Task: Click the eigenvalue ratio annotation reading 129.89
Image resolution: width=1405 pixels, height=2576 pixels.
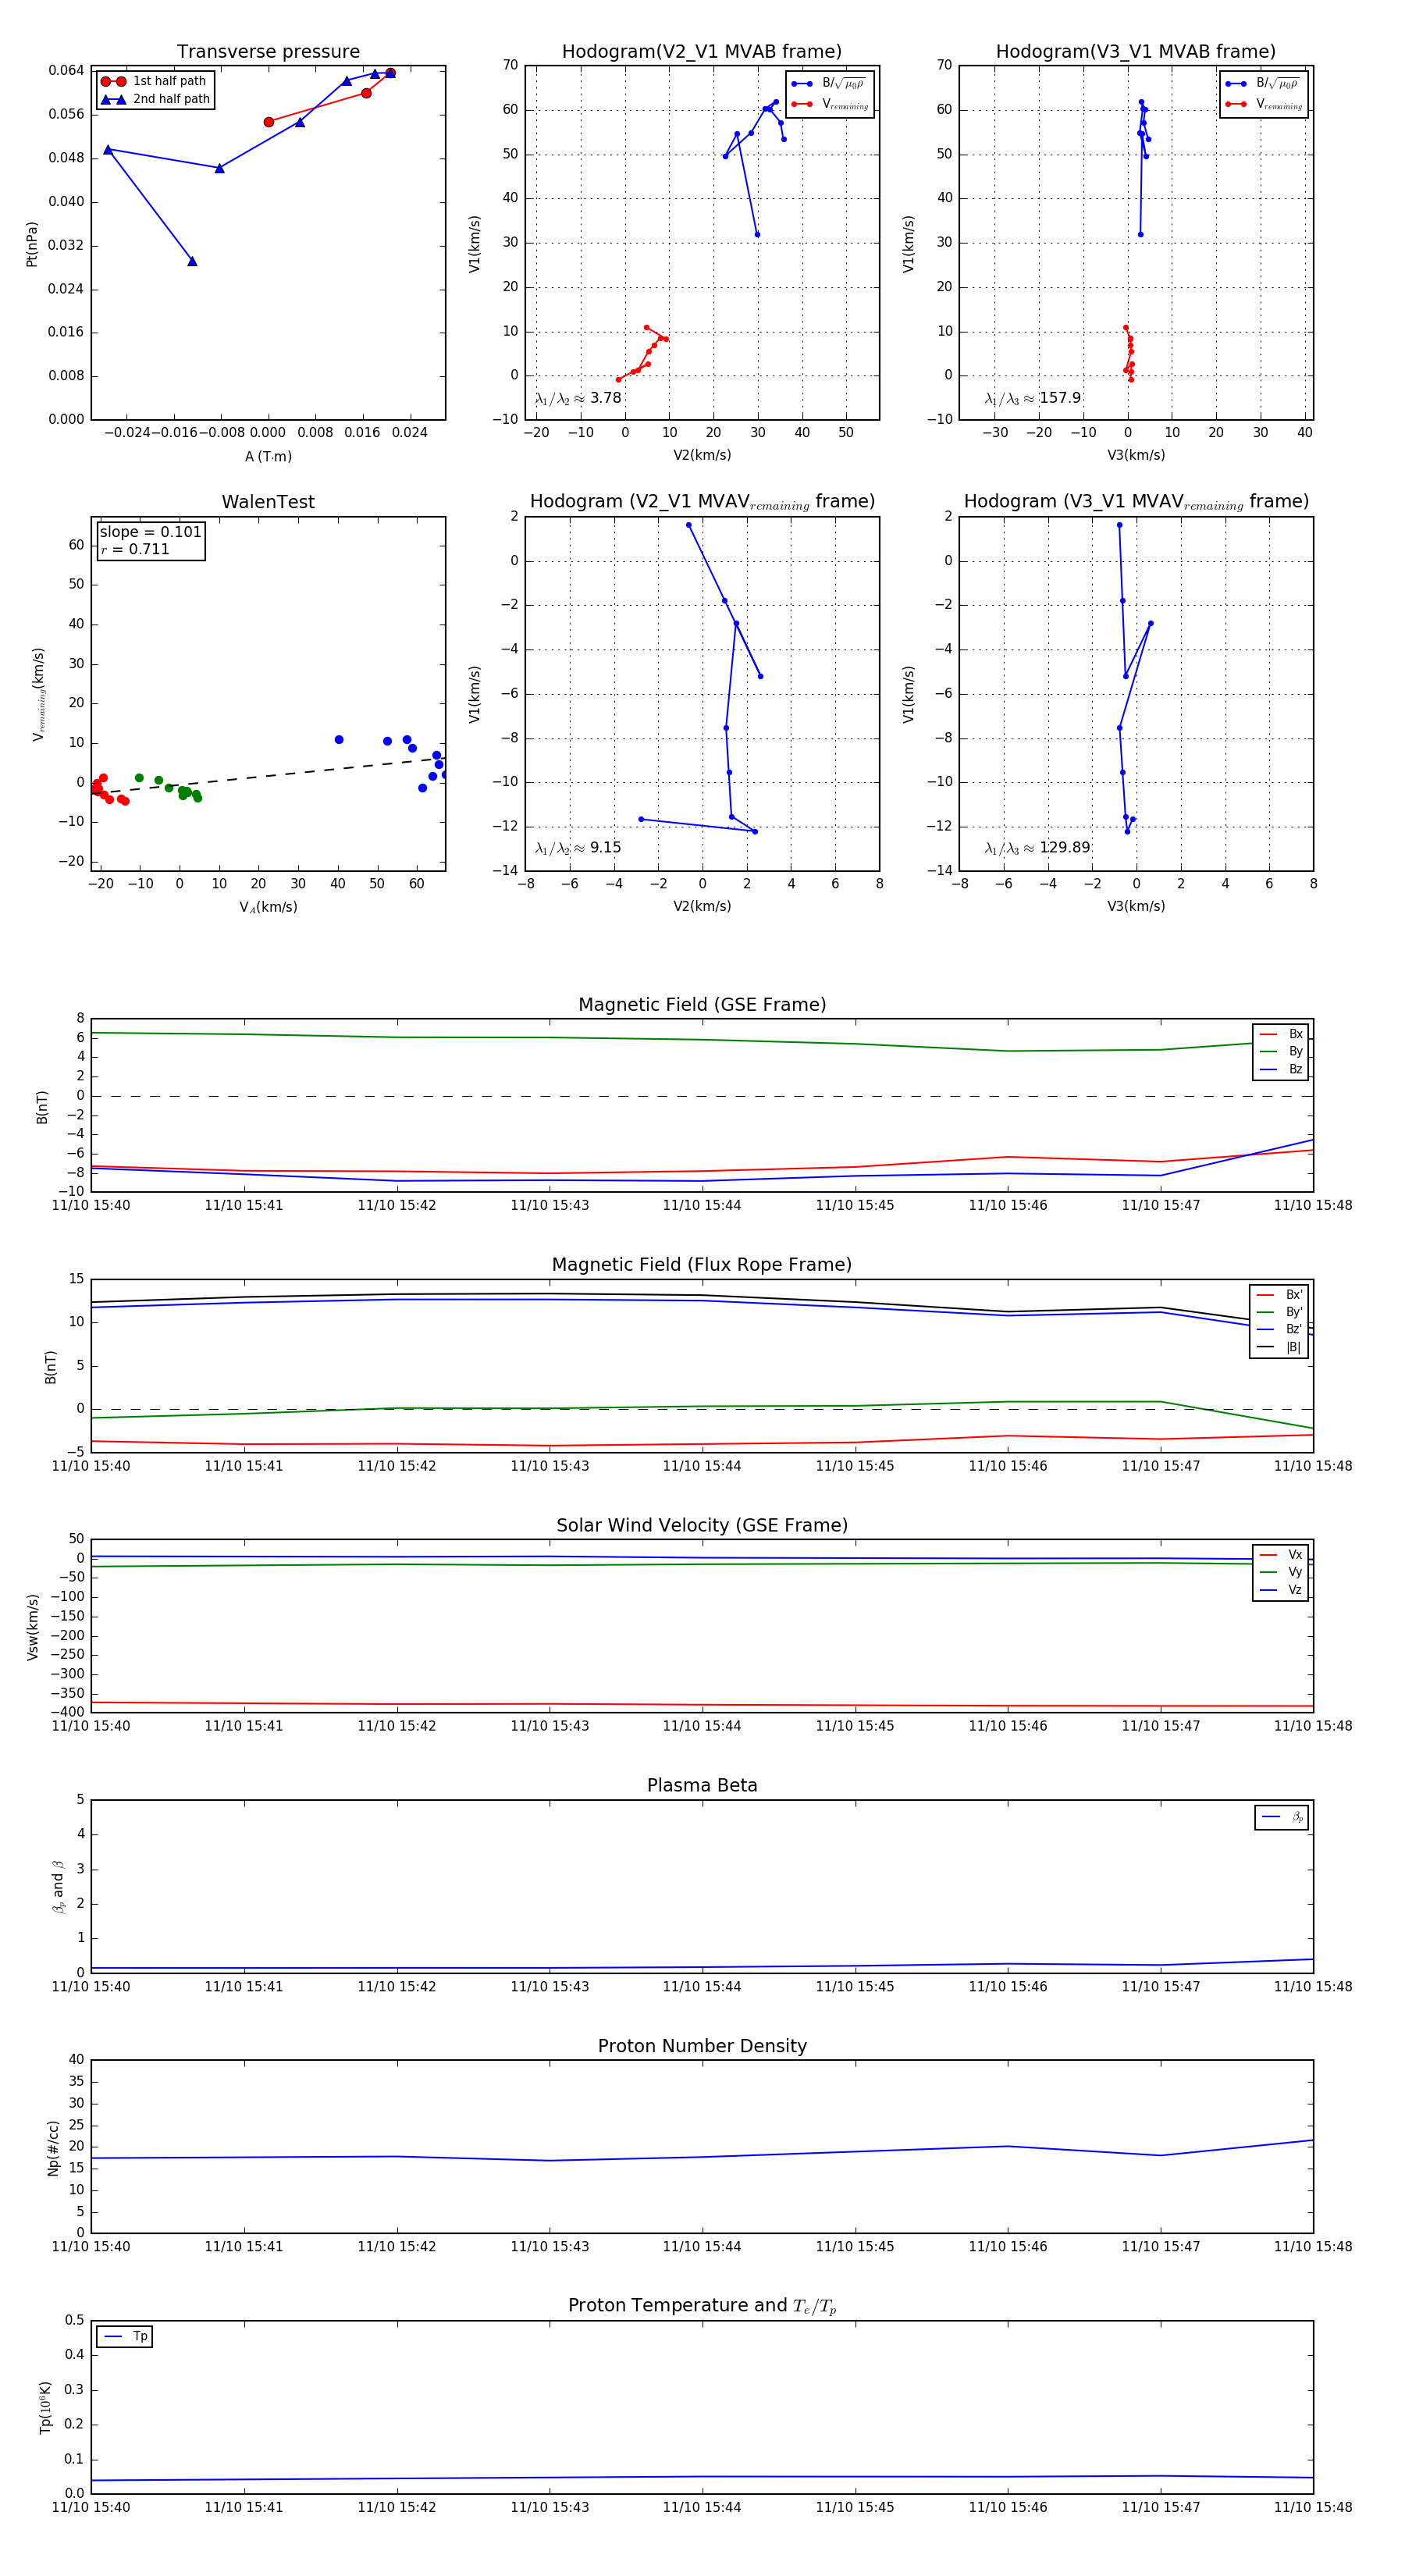Action: tap(1037, 848)
